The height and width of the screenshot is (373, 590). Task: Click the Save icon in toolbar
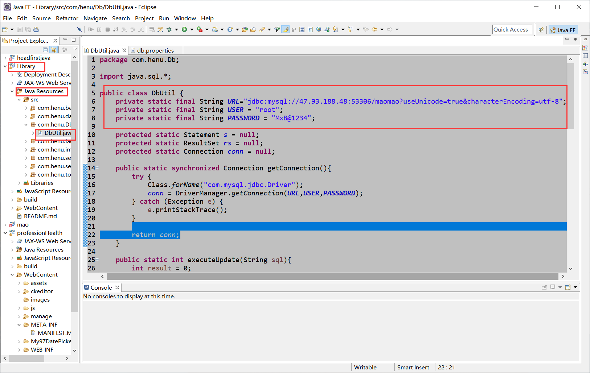pyautogui.click(x=20, y=29)
